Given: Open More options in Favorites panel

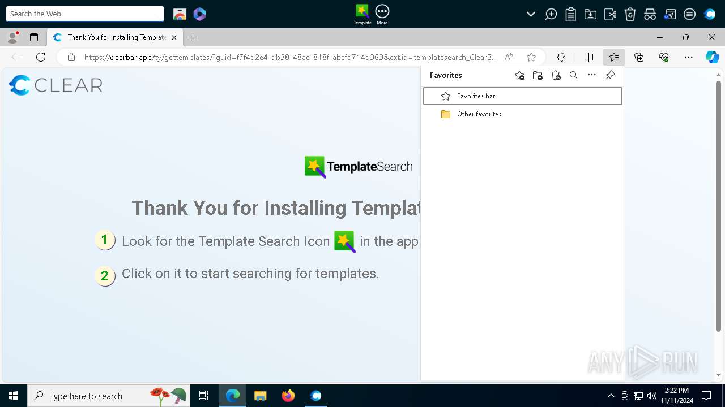Looking at the screenshot, I should coord(592,75).
